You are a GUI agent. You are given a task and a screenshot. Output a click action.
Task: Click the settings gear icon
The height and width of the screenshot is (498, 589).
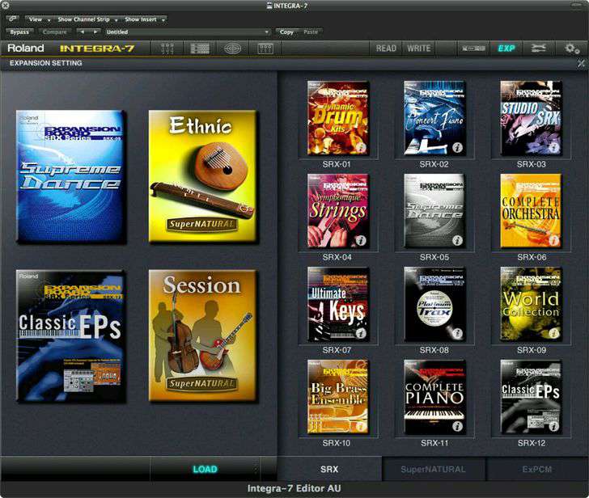(572, 49)
